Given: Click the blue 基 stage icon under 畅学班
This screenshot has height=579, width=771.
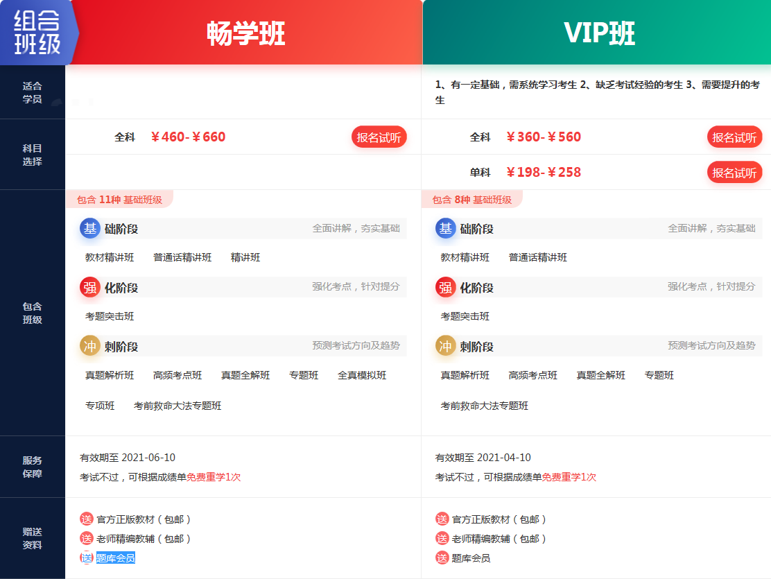Looking at the screenshot, I should [90, 228].
